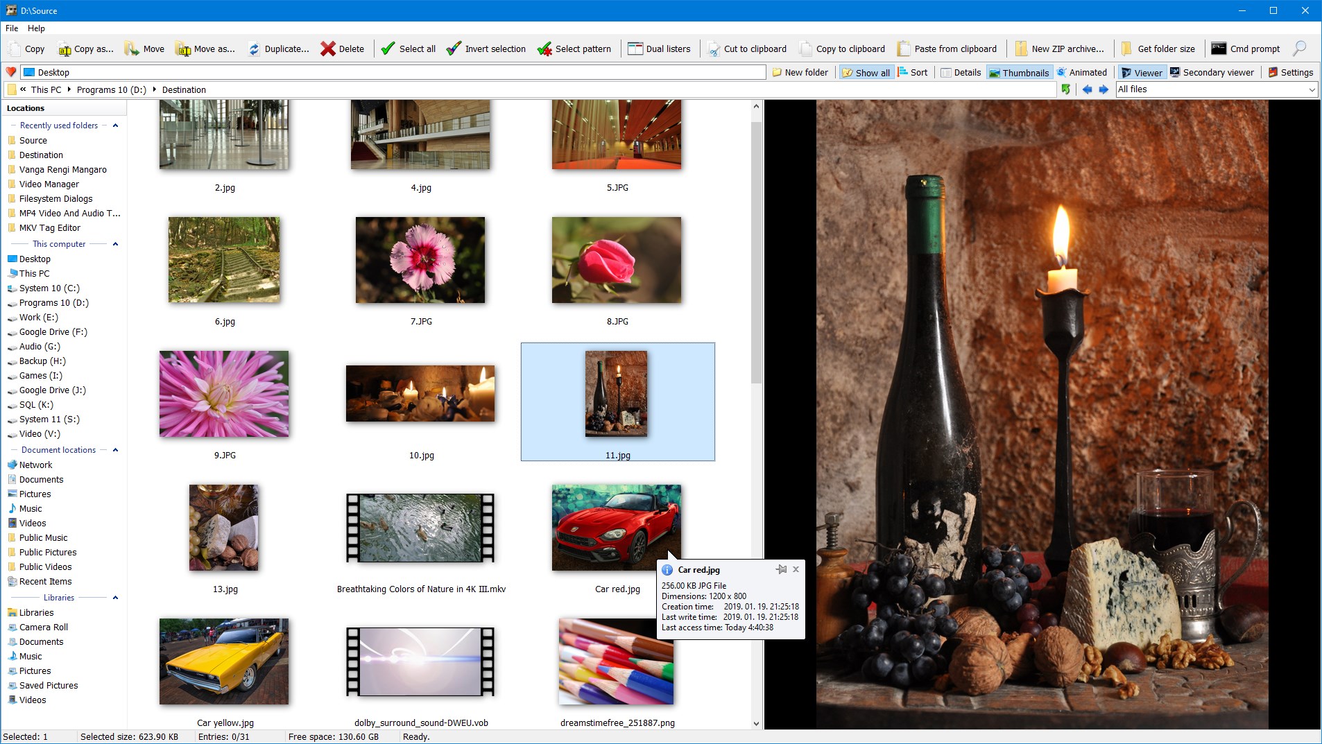1322x744 pixels.
Task: Click the Copy as... icon
Action: pos(65,49)
